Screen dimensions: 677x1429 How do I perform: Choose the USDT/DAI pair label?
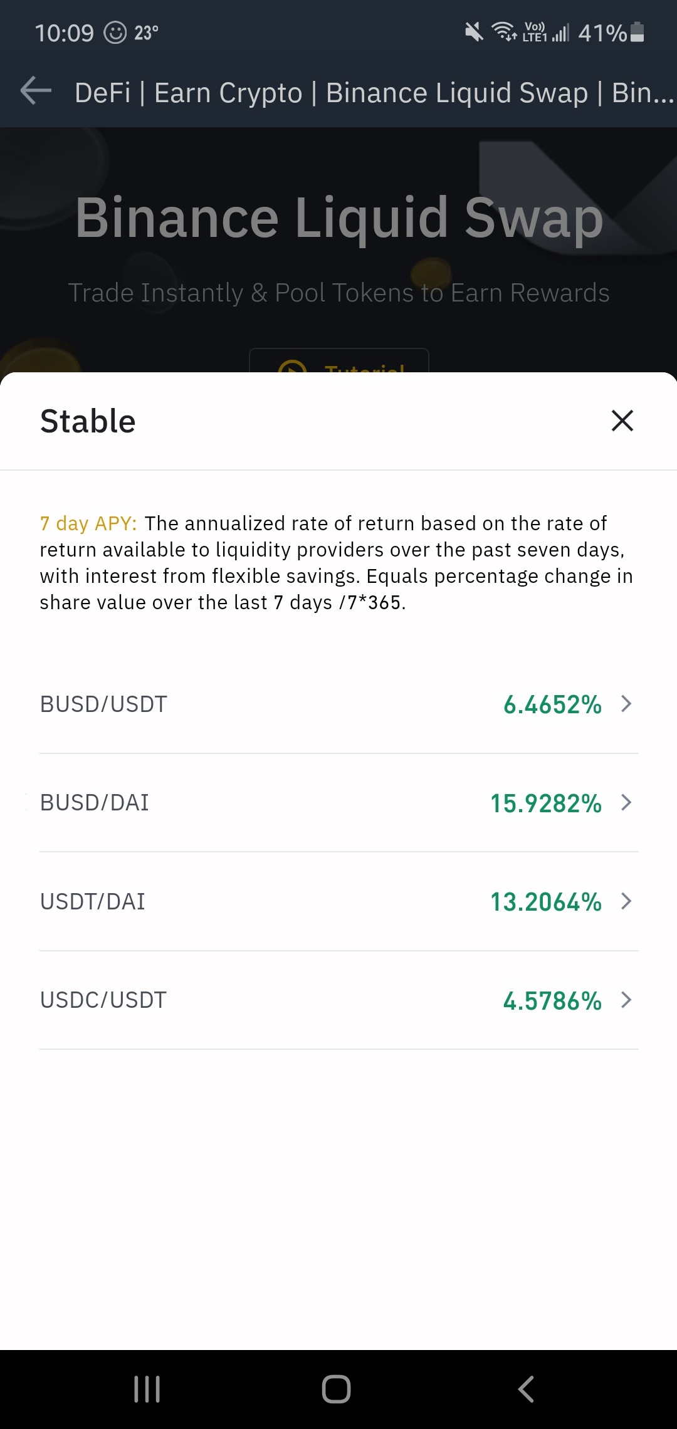[x=93, y=902]
